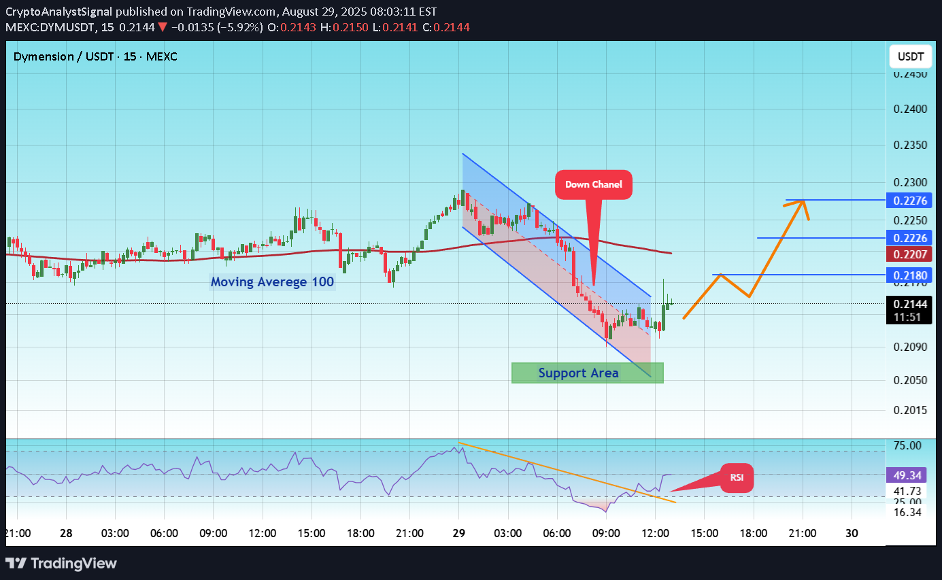942x580 pixels.
Task: Click the 15:00 label between 28 and 29
Action: (312, 533)
